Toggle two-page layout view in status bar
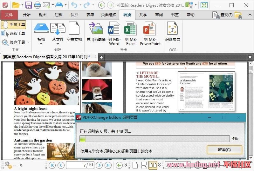254x171 pixels. 153,165
